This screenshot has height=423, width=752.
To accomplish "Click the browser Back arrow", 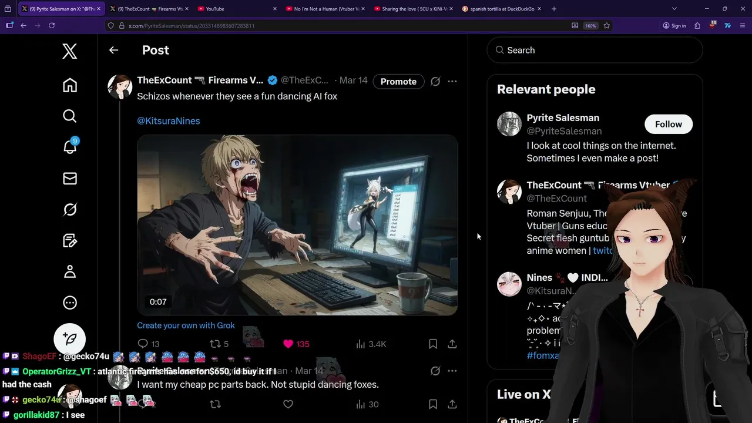I will (23, 25).
